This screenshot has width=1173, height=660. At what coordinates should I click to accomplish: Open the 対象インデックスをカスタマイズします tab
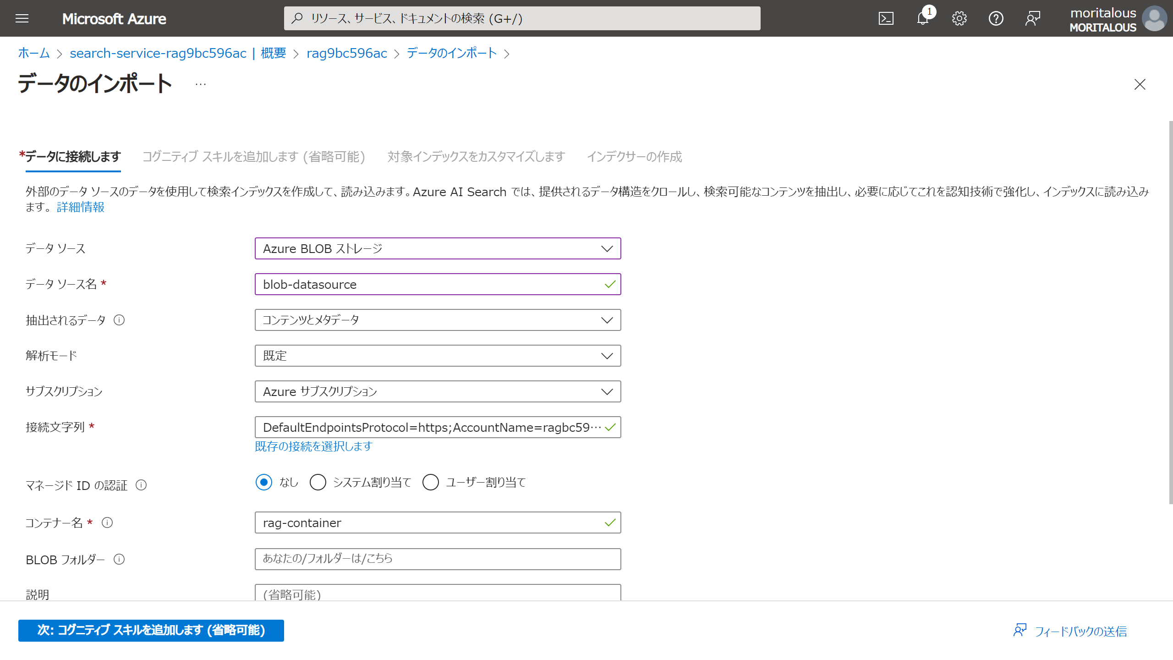pyautogui.click(x=477, y=157)
